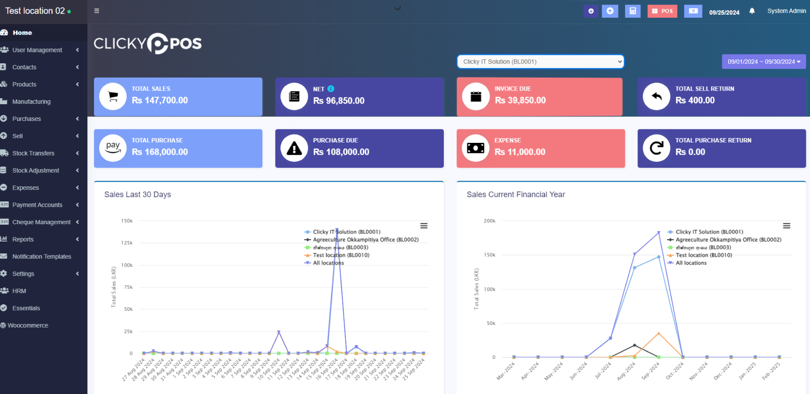The height and width of the screenshot is (394, 810).
Task: Click the plus circle quick-add icon
Action: pyautogui.click(x=610, y=11)
